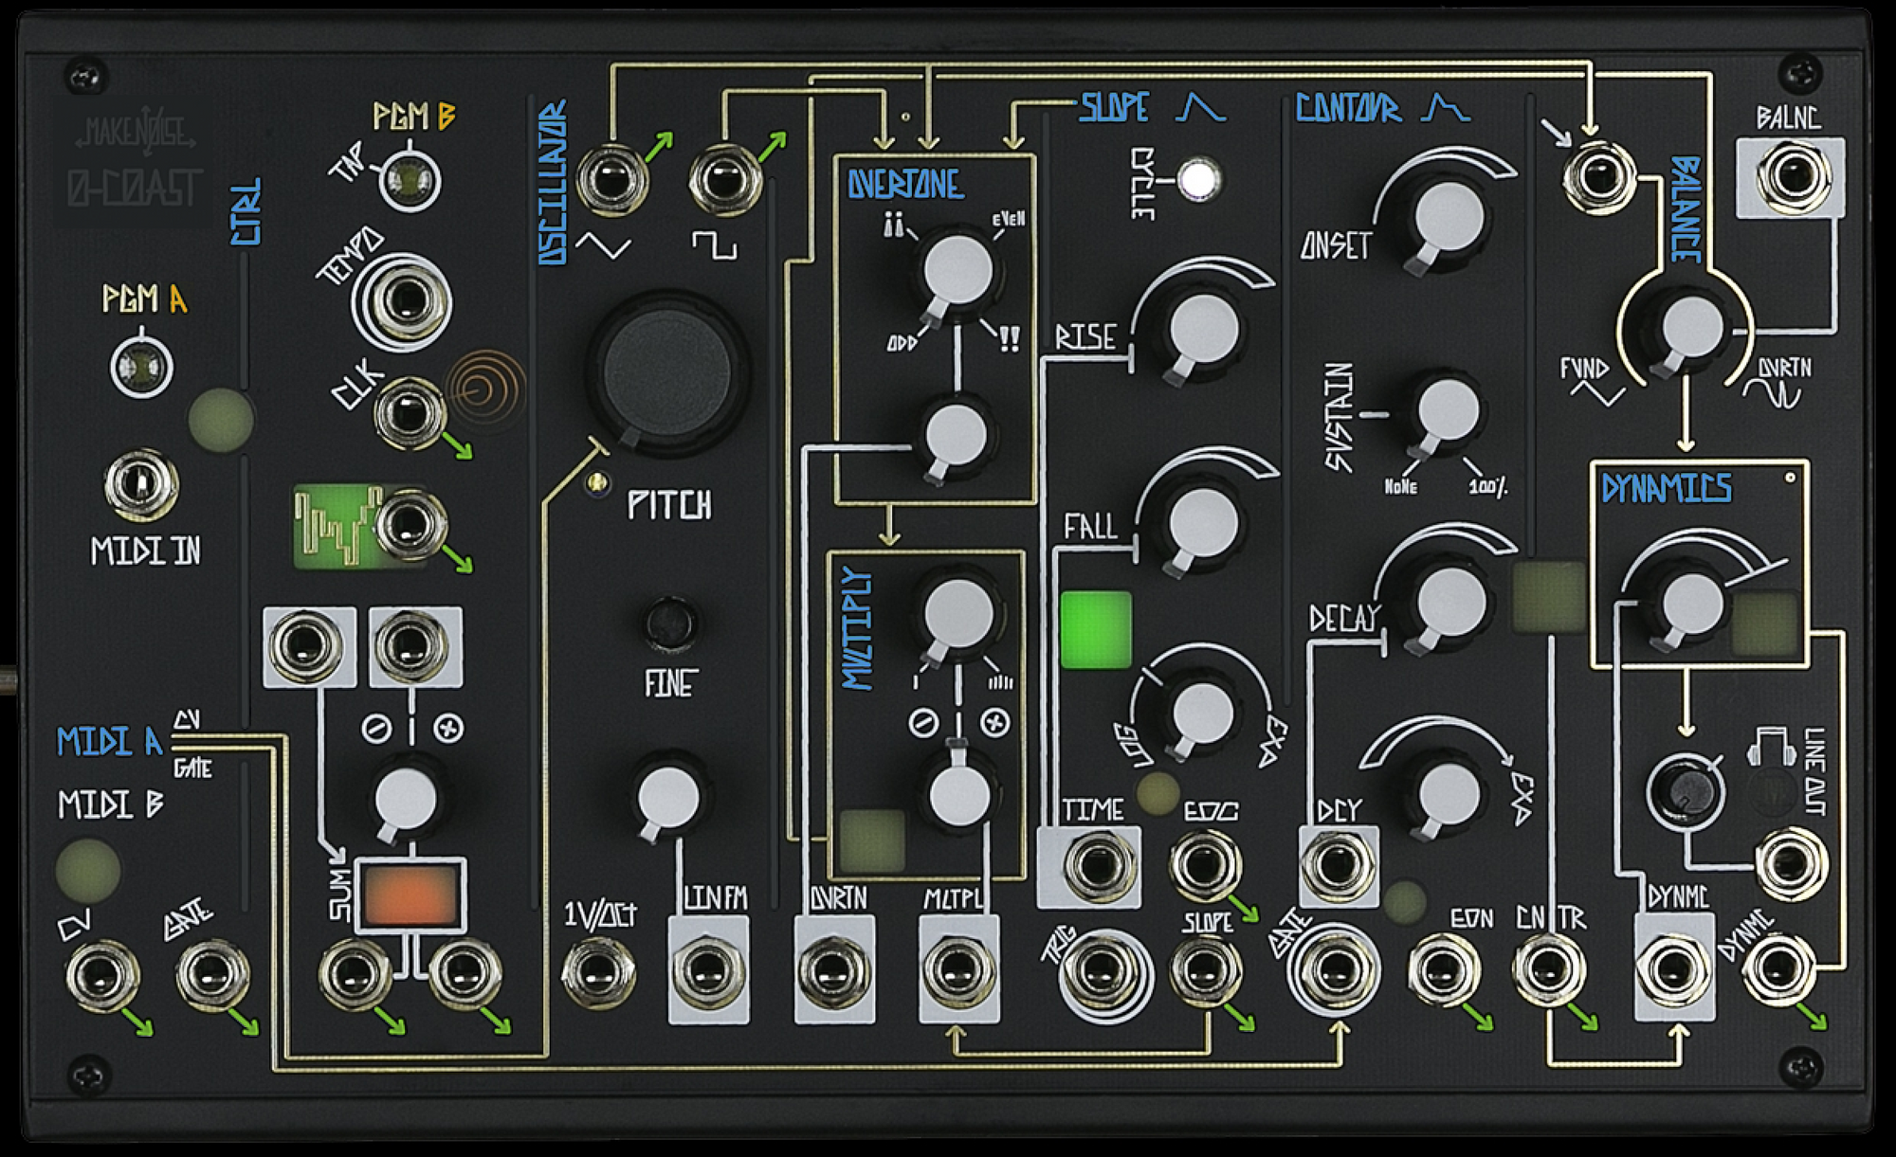
Task: Click the Balance FUND/OVRTN knob
Action: [1692, 327]
